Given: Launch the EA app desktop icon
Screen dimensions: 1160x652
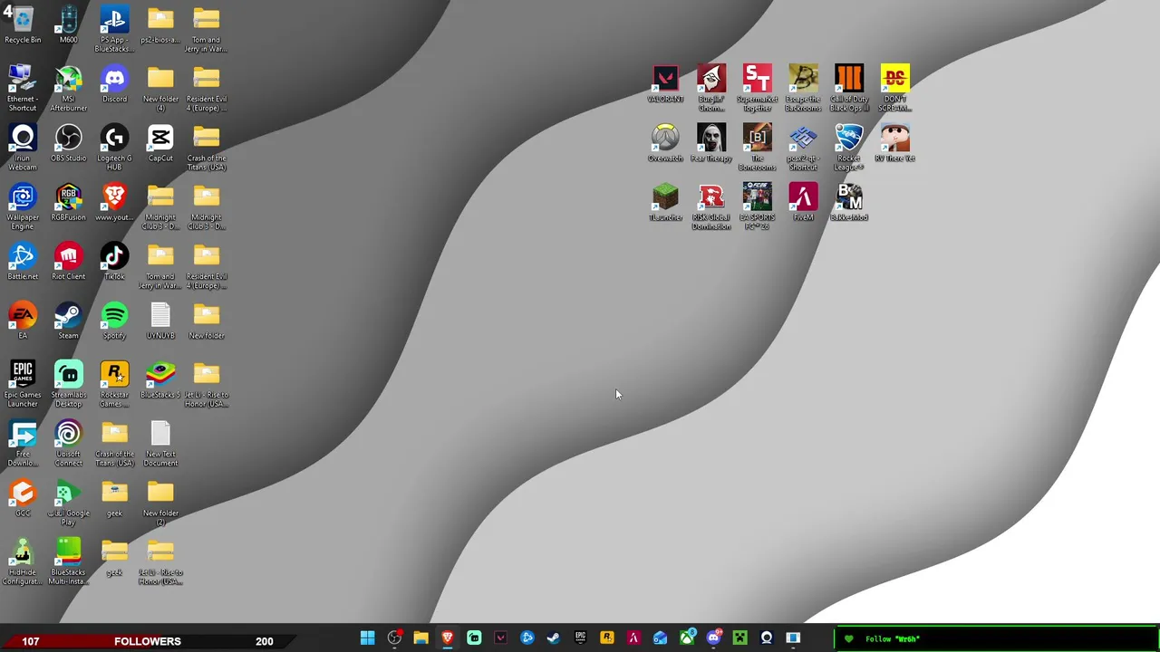Looking at the screenshot, I should pos(23,321).
